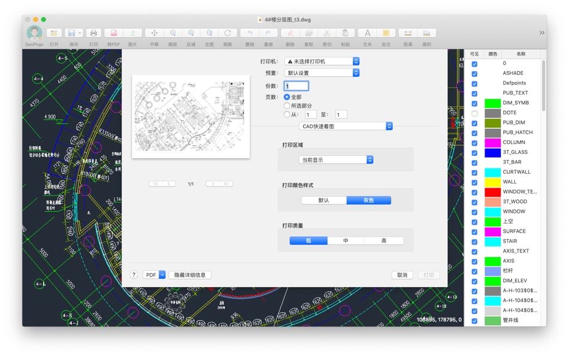Open the PDF dropdown arrow
The image size is (569, 356).
click(x=162, y=275)
